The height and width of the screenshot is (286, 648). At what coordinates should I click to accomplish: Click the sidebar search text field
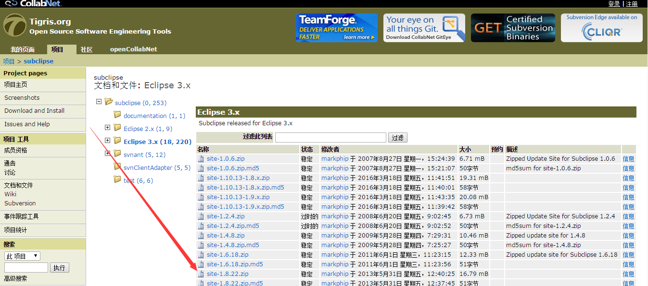[26, 268]
